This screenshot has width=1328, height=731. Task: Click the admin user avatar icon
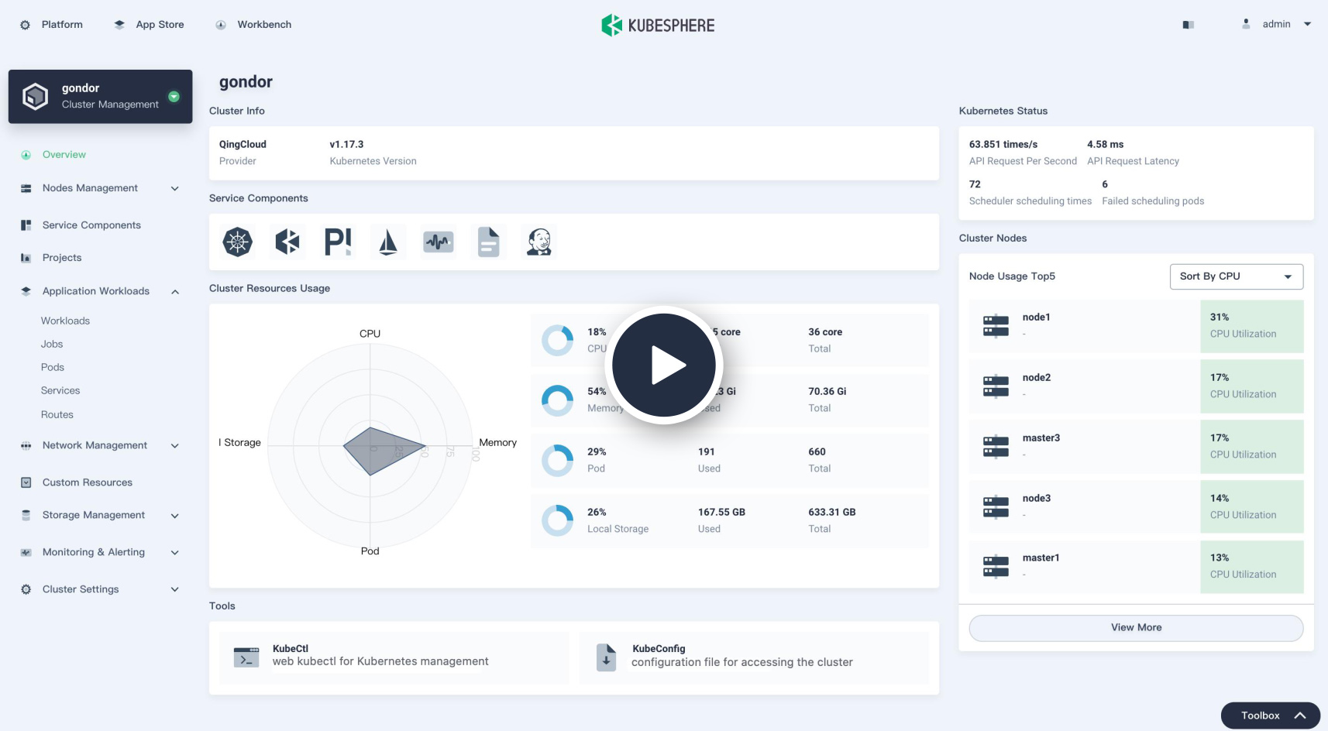(x=1246, y=24)
